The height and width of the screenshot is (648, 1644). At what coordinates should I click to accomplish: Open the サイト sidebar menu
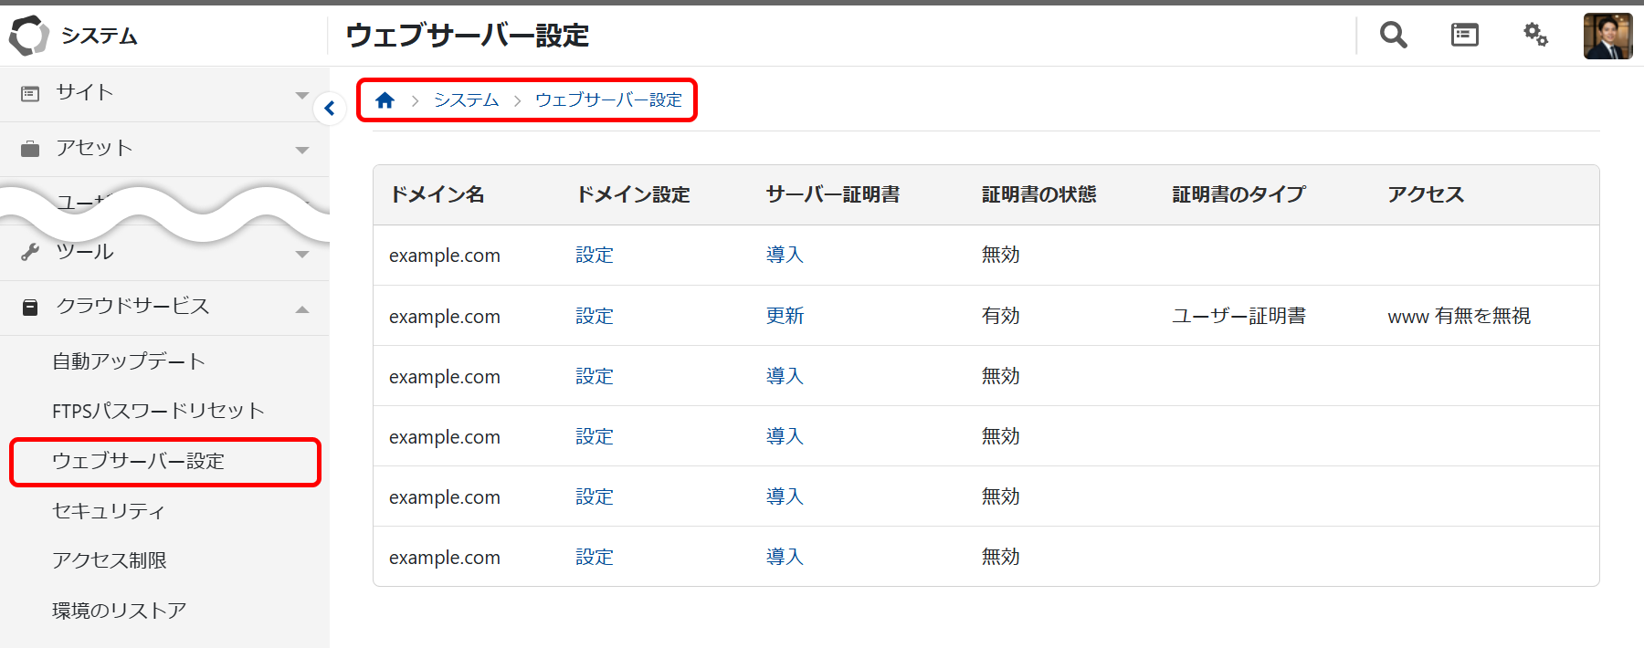point(164,93)
